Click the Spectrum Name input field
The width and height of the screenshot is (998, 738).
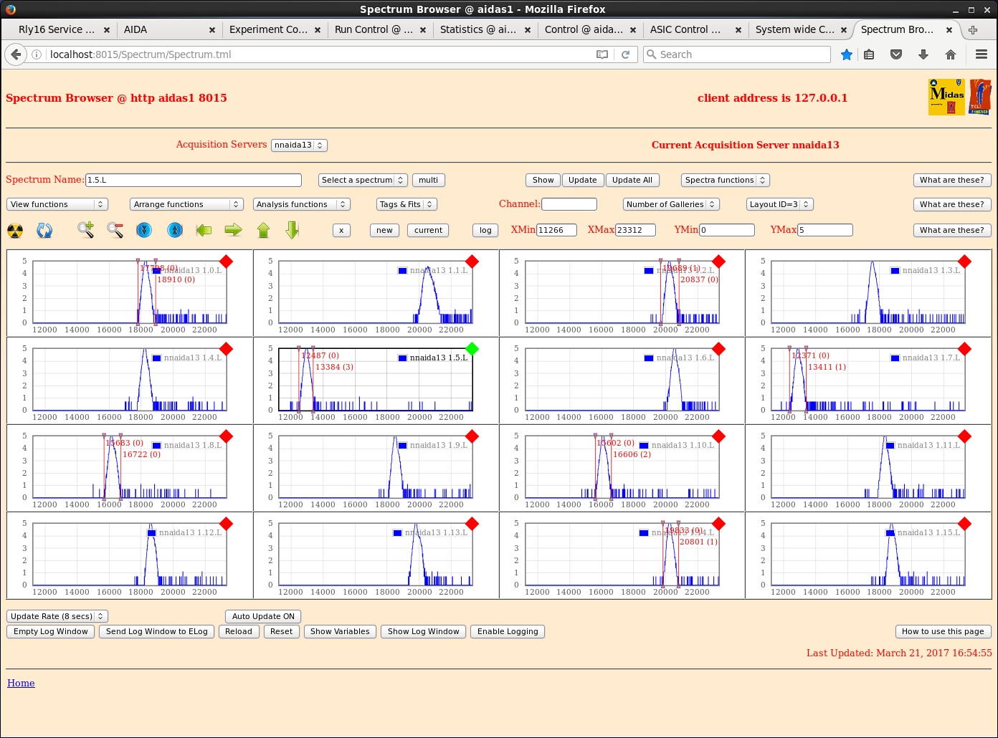tap(194, 180)
